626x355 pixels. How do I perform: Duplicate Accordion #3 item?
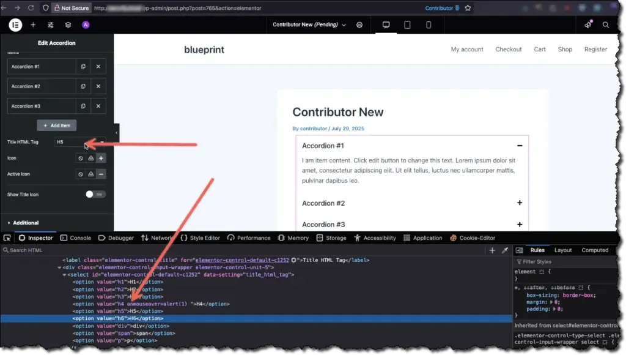point(83,106)
